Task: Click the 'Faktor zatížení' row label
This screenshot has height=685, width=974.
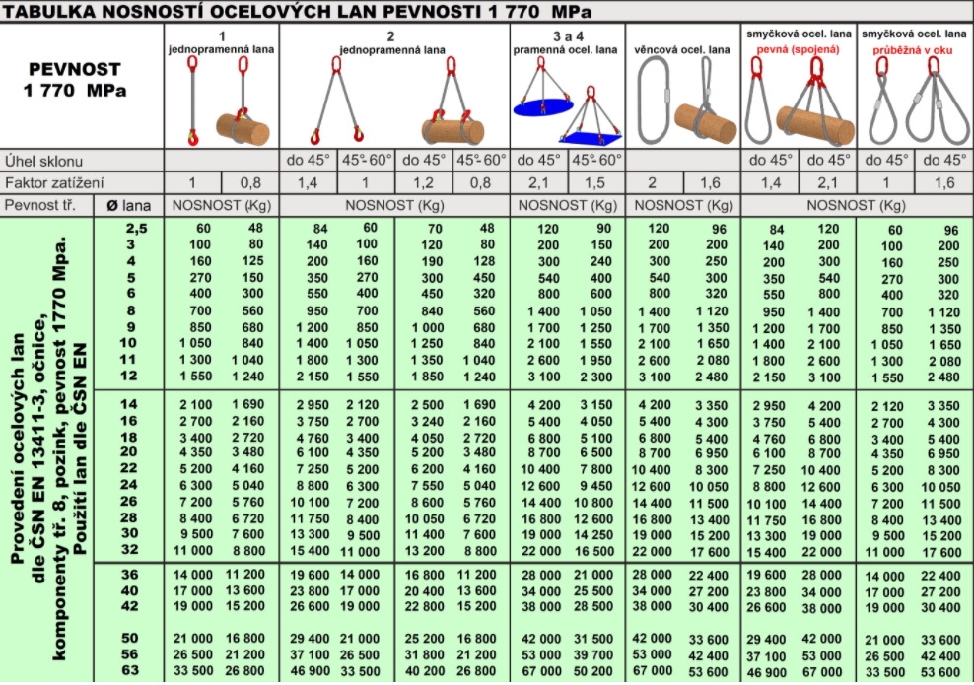Action: pos(54,182)
